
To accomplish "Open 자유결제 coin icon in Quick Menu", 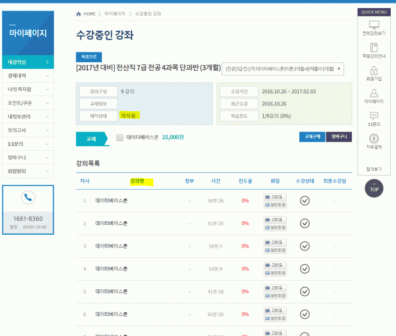I will 374,139.
